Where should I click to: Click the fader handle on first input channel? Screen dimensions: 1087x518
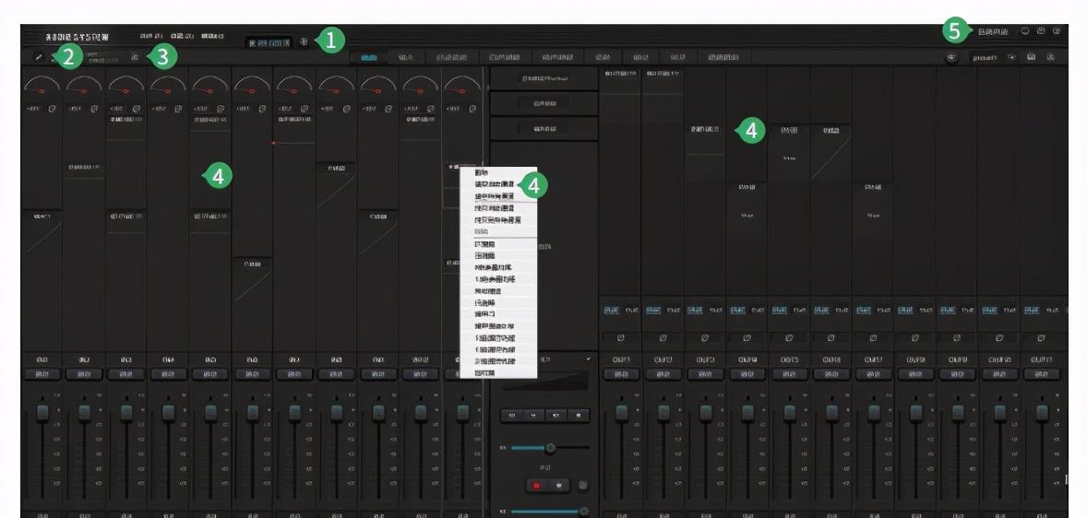[x=42, y=413]
